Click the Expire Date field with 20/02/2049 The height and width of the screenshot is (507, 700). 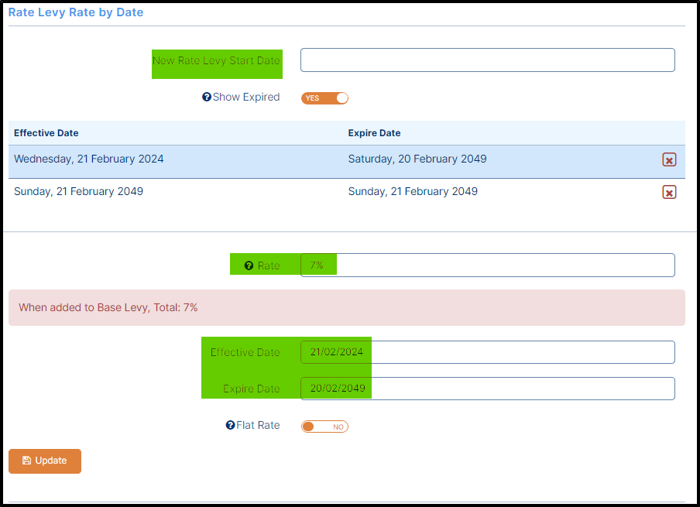[487, 389]
